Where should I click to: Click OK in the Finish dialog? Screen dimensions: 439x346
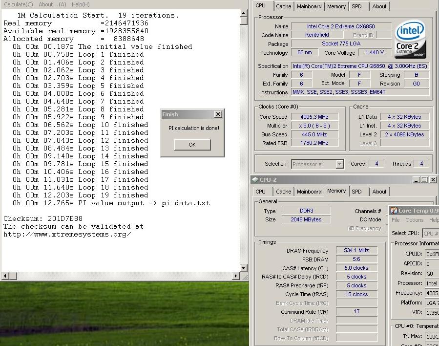click(192, 145)
